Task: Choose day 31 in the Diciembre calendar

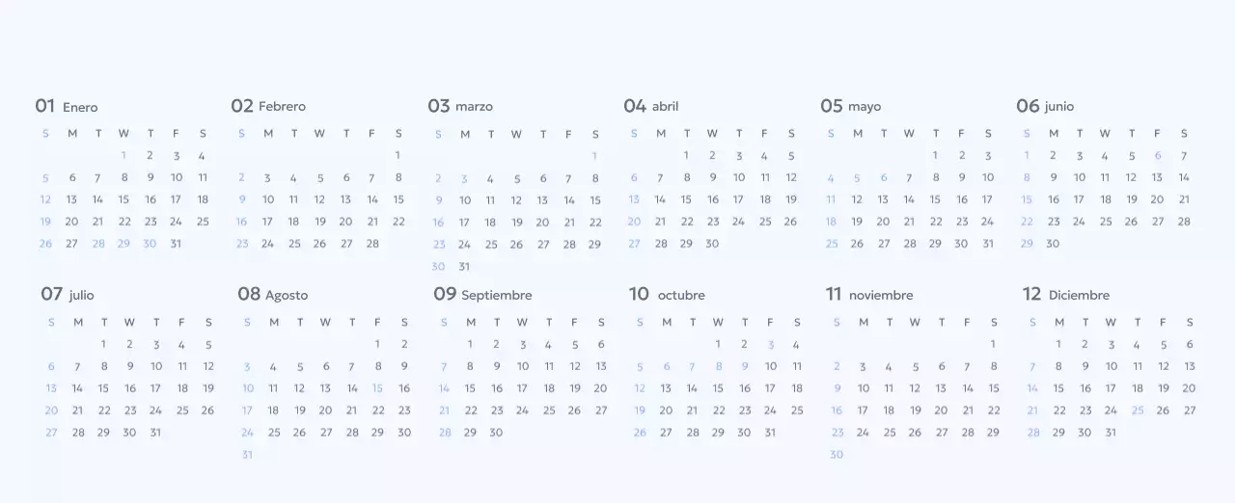Action: pos(1111,433)
